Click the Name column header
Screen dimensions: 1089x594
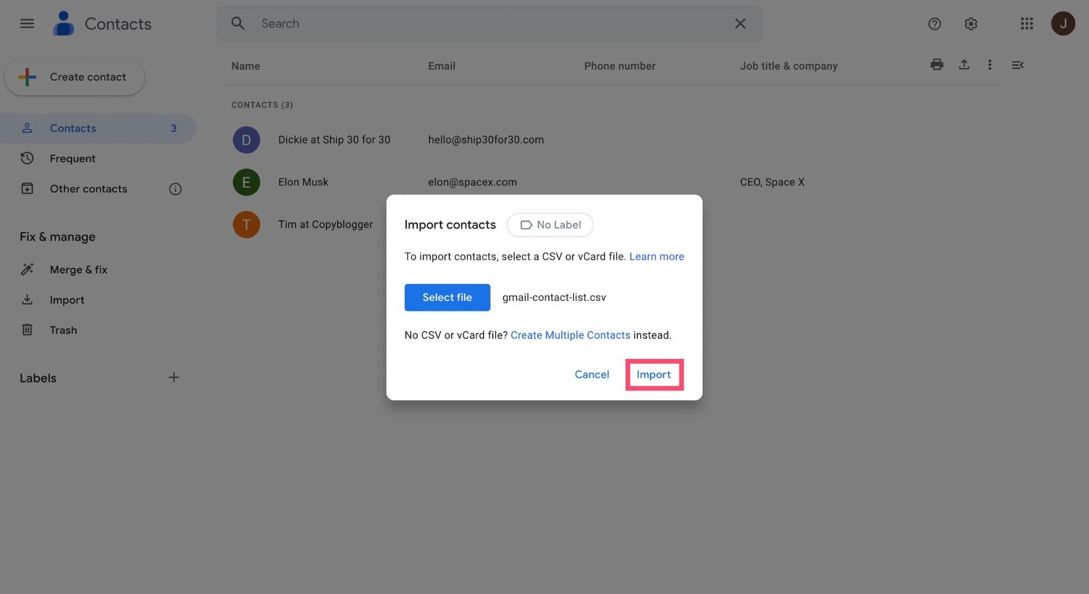click(246, 66)
